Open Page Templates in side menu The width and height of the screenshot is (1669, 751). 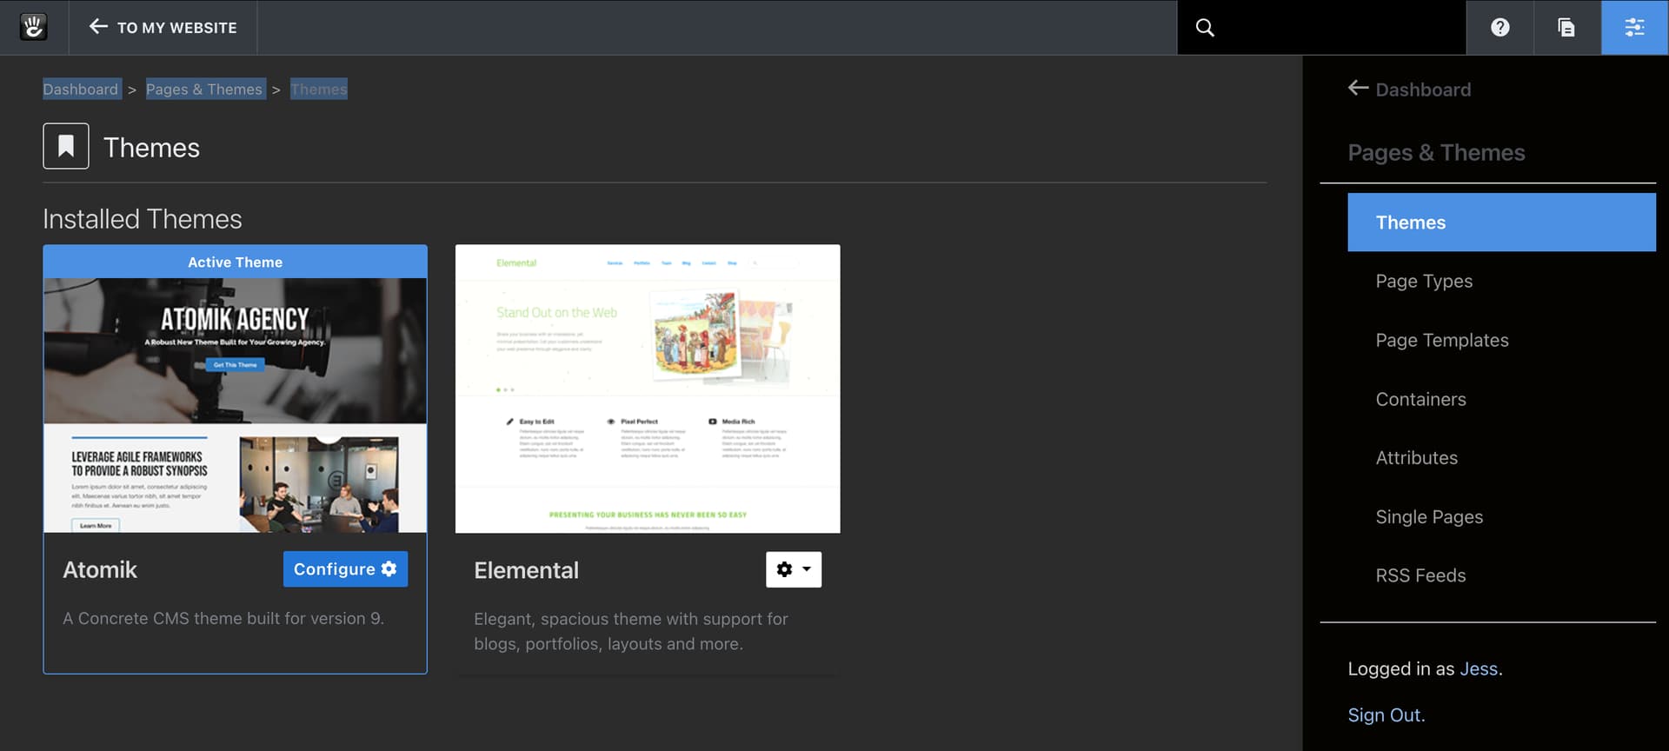[x=1442, y=340]
